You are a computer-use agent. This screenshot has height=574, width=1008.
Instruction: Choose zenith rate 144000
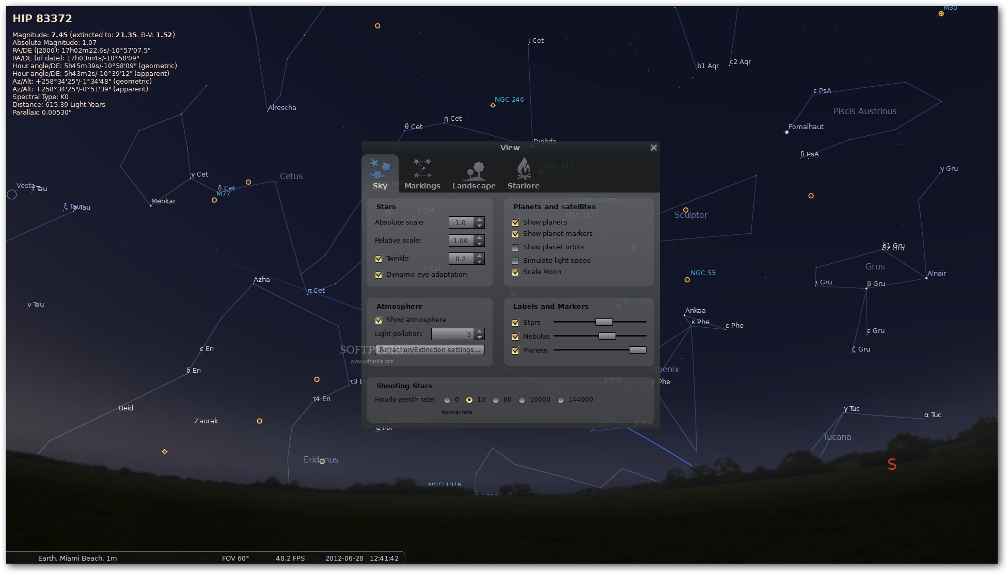[x=561, y=400]
